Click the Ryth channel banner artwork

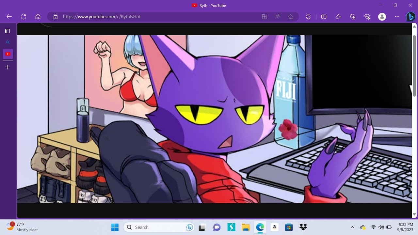pyautogui.click(x=214, y=119)
